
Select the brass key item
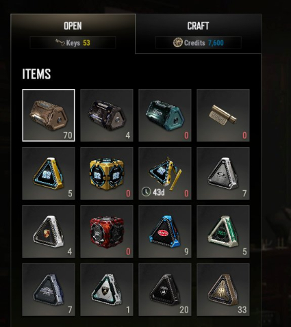223,115
